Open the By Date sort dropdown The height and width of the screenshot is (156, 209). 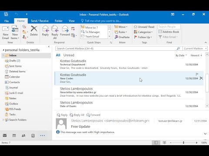click(x=181, y=55)
